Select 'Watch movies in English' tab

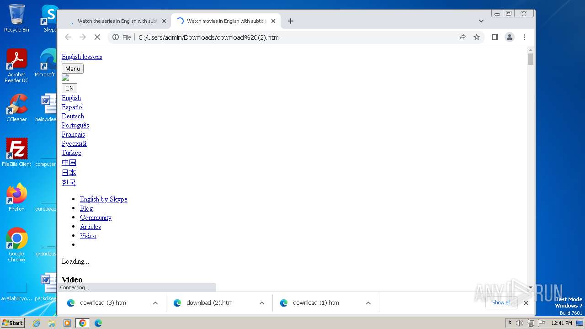(x=226, y=21)
